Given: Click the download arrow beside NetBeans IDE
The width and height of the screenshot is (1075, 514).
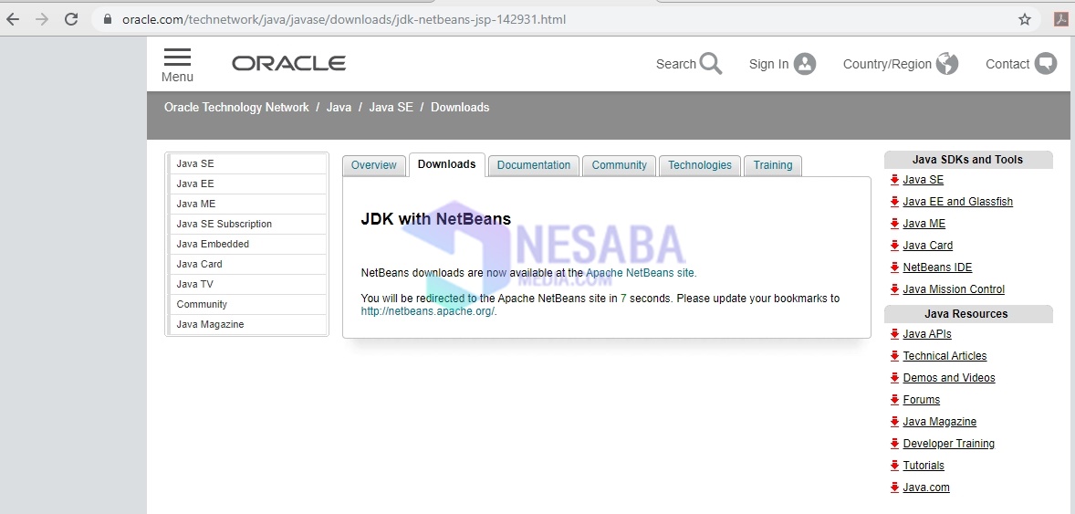Looking at the screenshot, I should click(x=894, y=267).
